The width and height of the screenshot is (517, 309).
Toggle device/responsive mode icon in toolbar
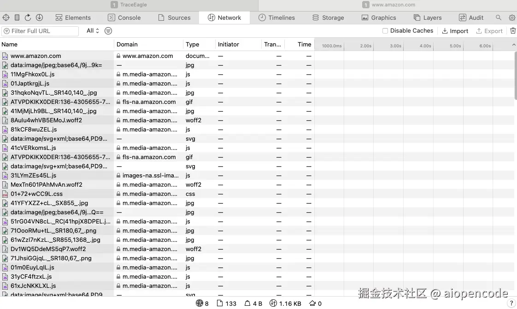17,17
